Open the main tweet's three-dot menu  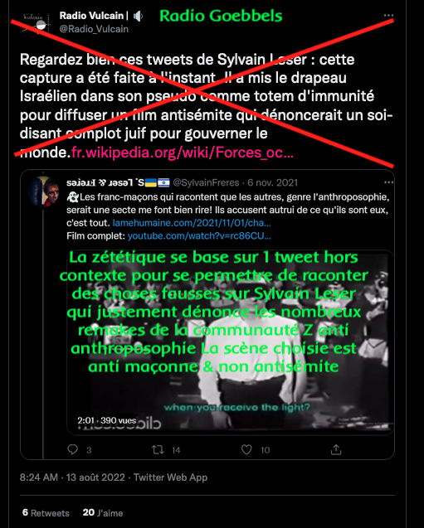(x=388, y=16)
